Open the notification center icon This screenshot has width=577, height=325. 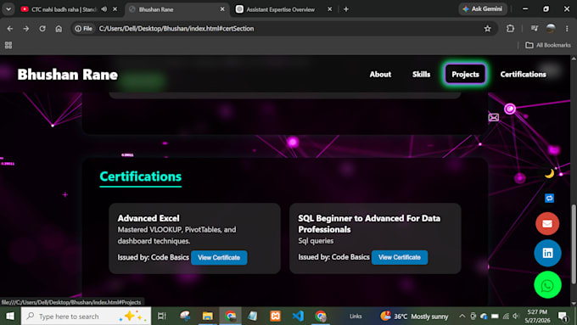click(x=563, y=317)
